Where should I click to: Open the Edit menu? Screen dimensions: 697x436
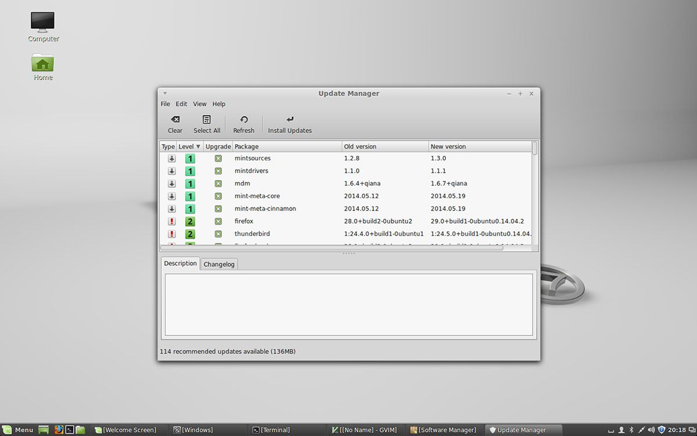182,104
